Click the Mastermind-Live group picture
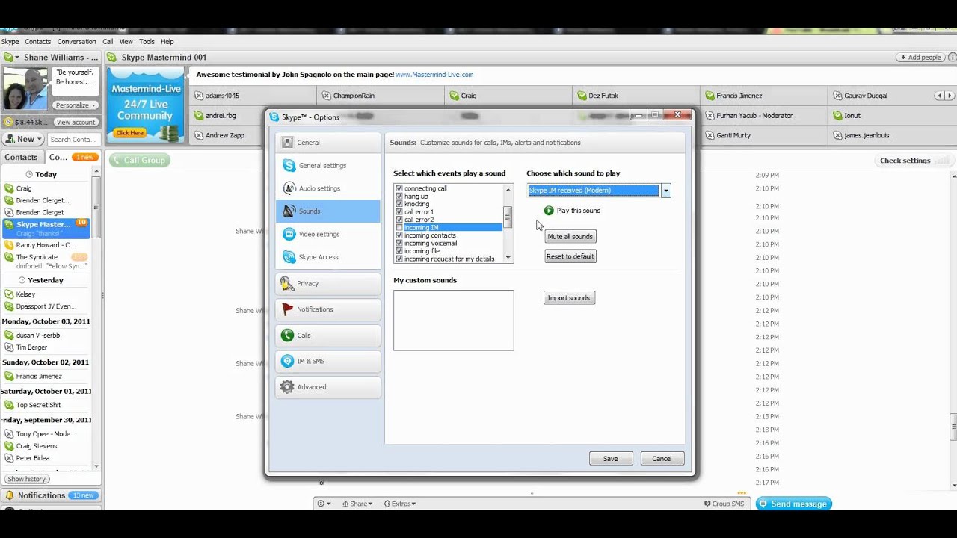The height and width of the screenshot is (538, 957). 145,104
